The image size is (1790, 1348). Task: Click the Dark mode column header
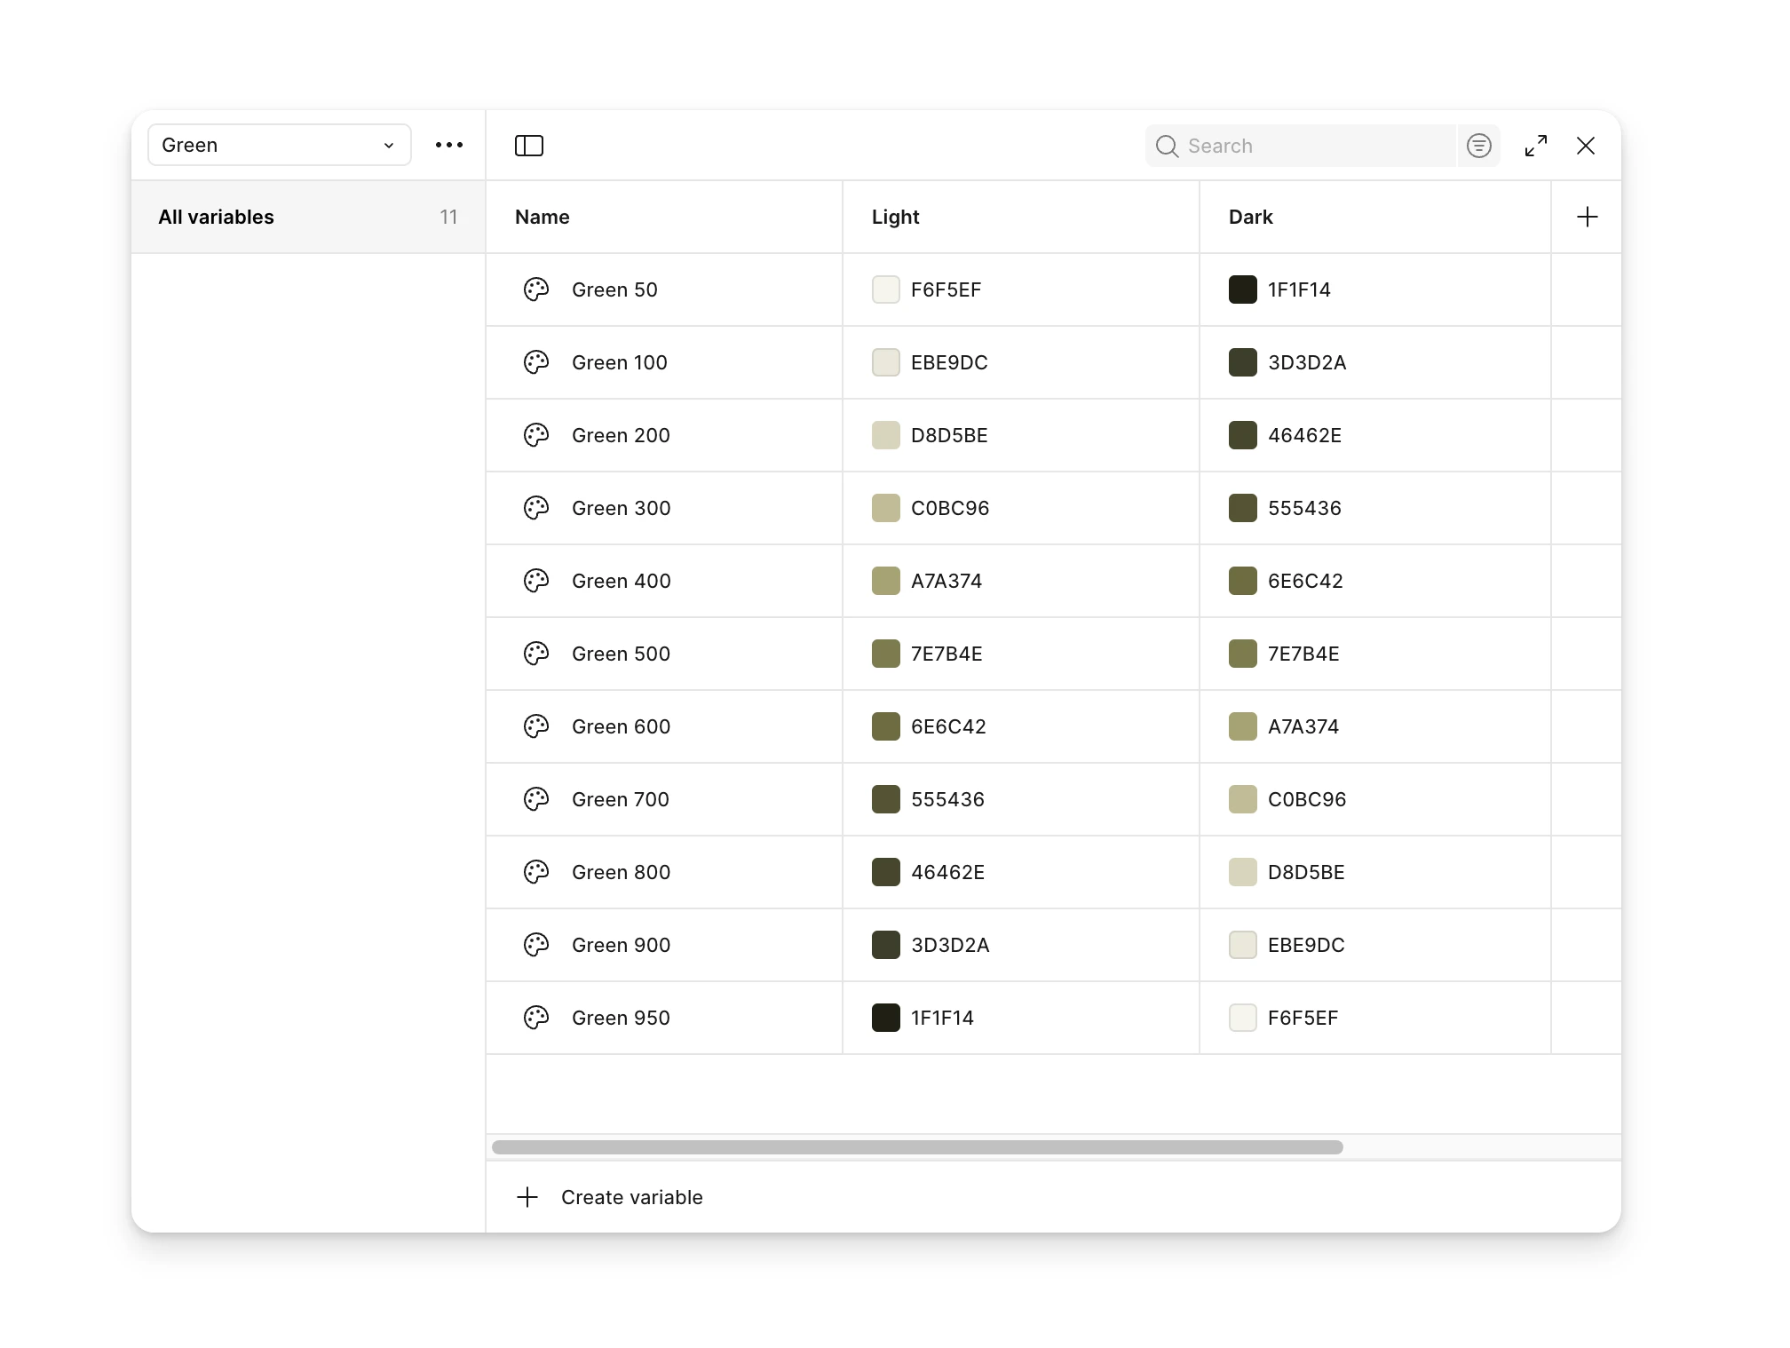pos(1250,217)
